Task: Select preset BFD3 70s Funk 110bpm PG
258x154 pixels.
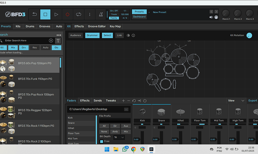Action: point(30,81)
